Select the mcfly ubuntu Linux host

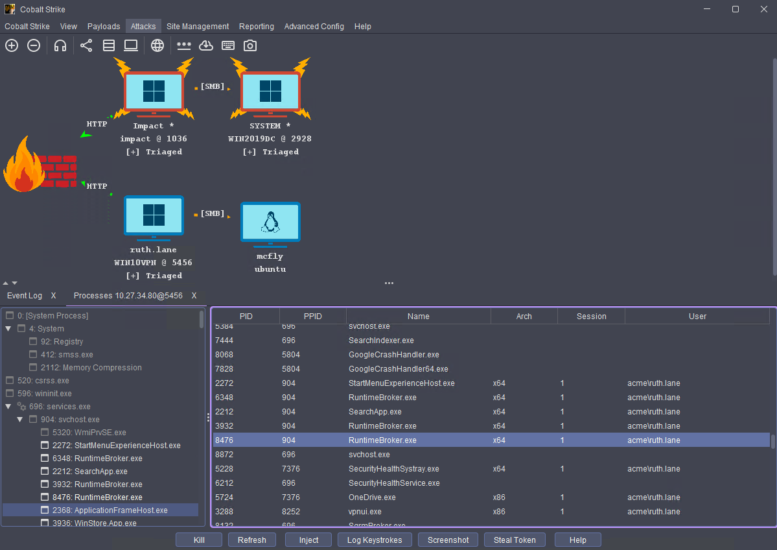[x=270, y=225]
